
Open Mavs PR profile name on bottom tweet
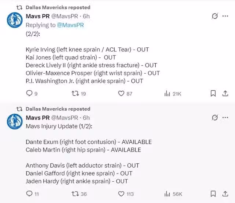coord(37,118)
